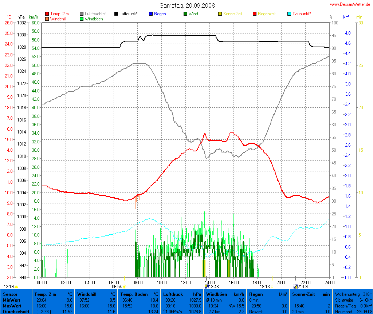Viewport: 373px width, 314px height.
Task: Click the blue Regen legend square
Action: pyautogui.click(x=151, y=14)
